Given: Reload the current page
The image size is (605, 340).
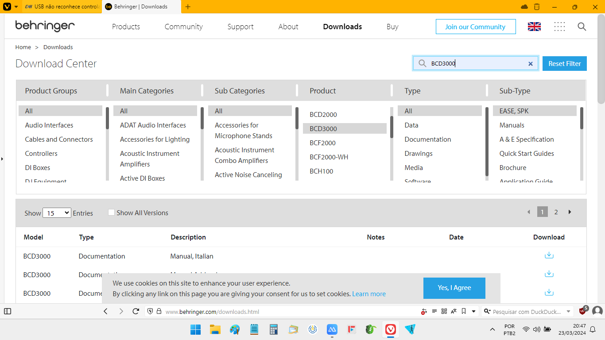Looking at the screenshot, I should click(136, 311).
